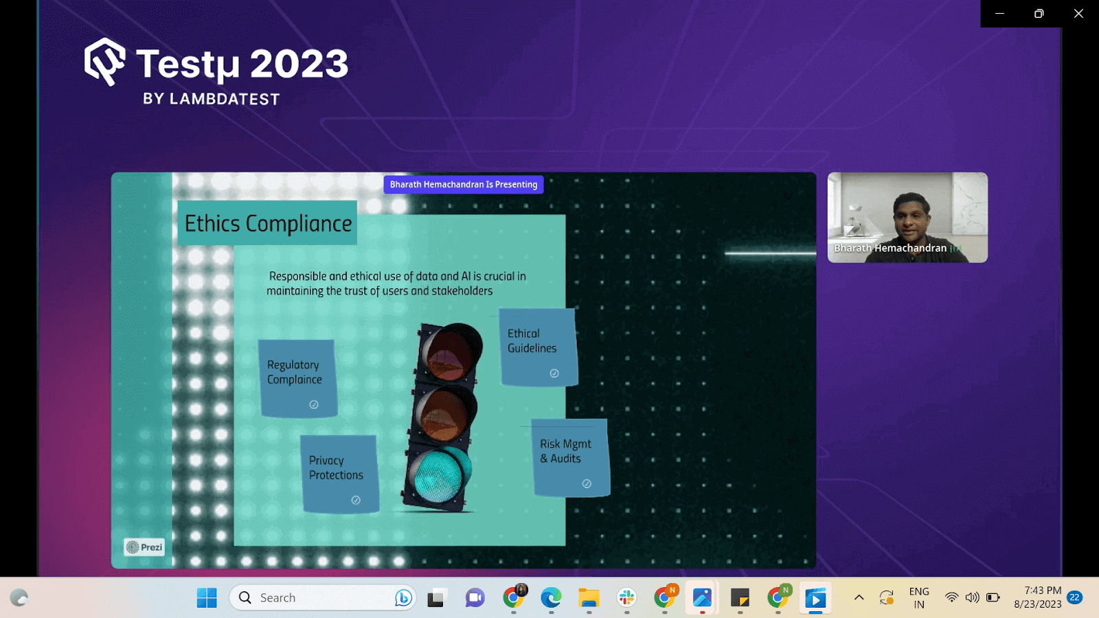Switch to the Photos app on taskbar
Viewport: 1099px width, 618px height.
click(x=702, y=598)
